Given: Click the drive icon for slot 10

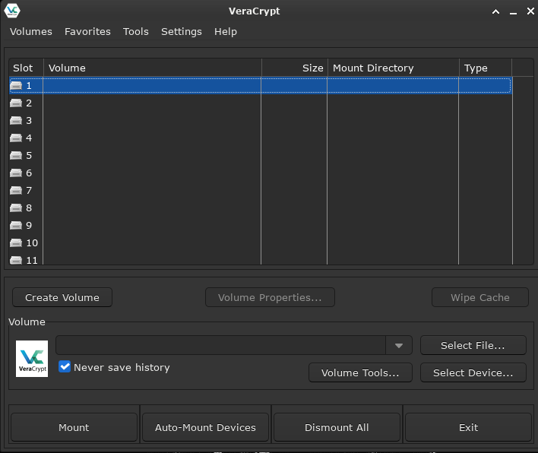Looking at the screenshot, I should click(16, 243).
